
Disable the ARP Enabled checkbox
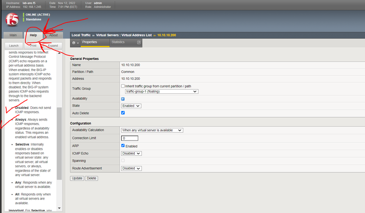tap(123, 145)
